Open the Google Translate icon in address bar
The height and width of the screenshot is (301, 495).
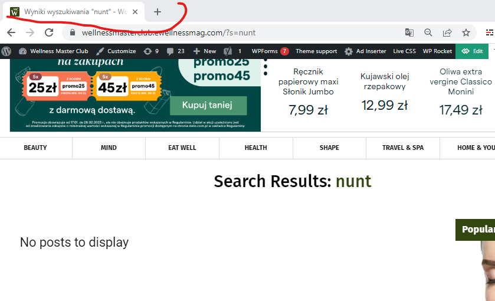[x=409, y=32]
